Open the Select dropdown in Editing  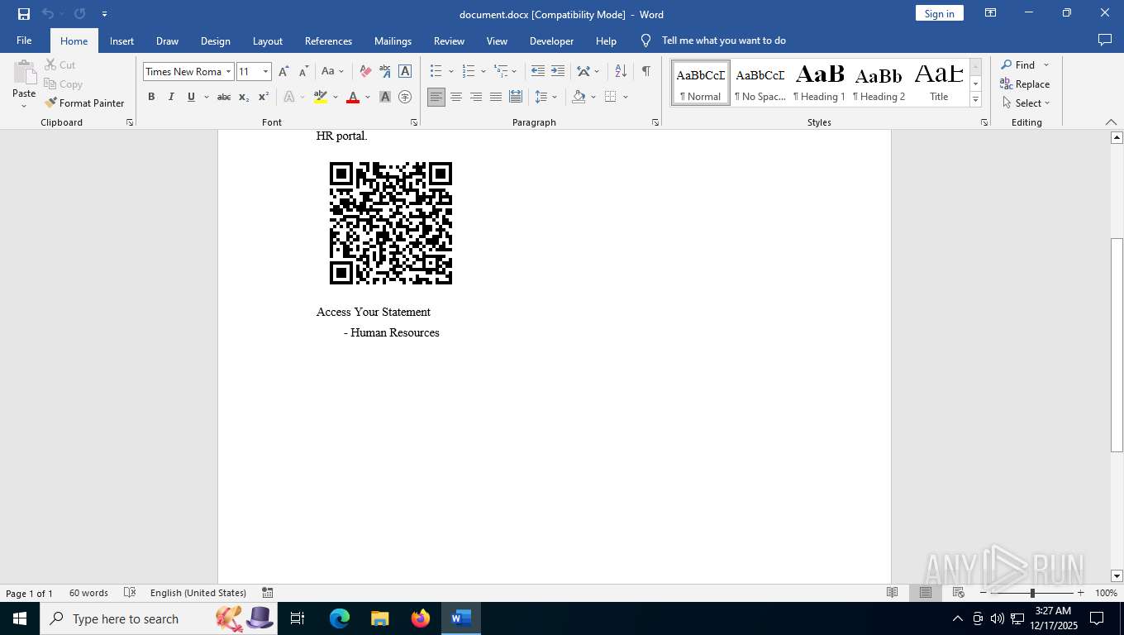point(1026,103)
